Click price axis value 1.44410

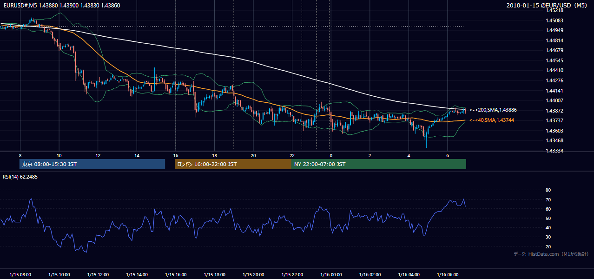pyautogui.click(x=554, y=70)
